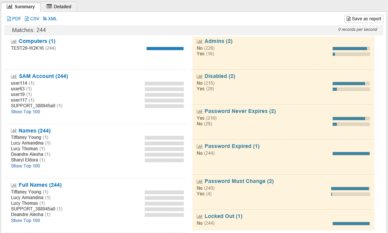Screen dimensions: 388x233
Task: Click the Save as report button
Action: click(x=364, y=19)
